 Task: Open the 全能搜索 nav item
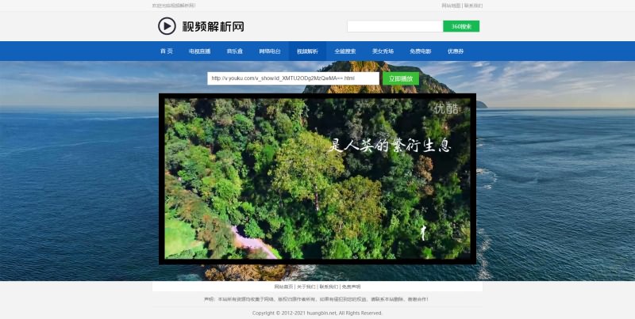pyautogui.click(x=345, y=51)
